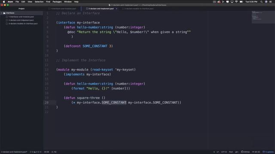This screenshot has height=154, width=275.
Task: Open the Packages menu
Action: (57, 2)
